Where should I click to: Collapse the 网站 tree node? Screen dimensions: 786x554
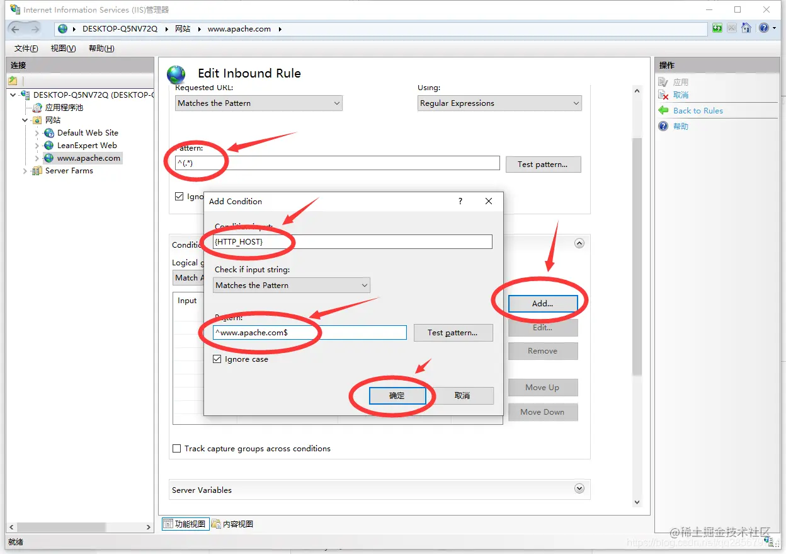pos(25,120)
